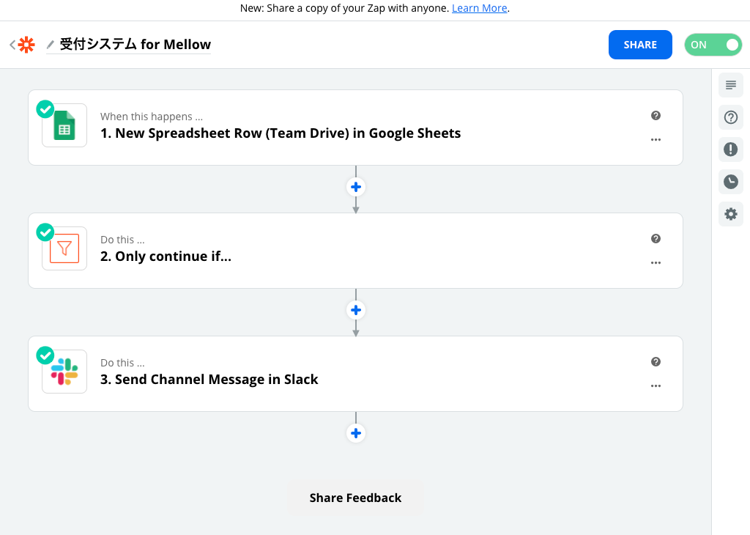
Task: Add a step below the Slack action
Action: pyautogui.click(x=356, y=433)
